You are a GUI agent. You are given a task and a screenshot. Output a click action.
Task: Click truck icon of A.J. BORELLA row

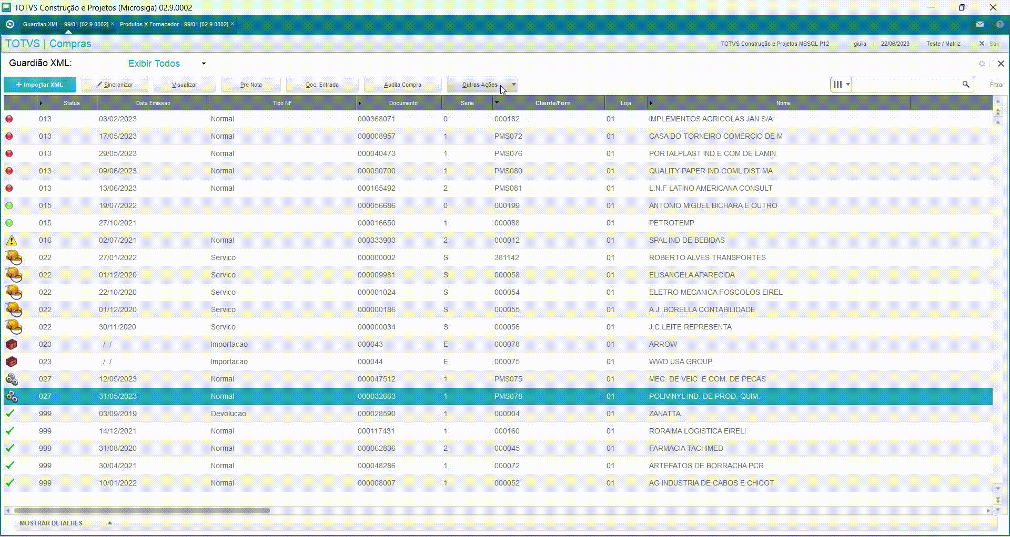pos(14,309)
